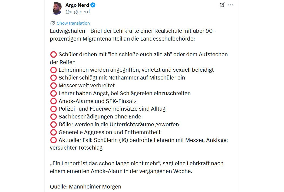This screenshot has height=192, width=284.
Task: Open the three-dot more options menu
Action: [x=230, y=5]
